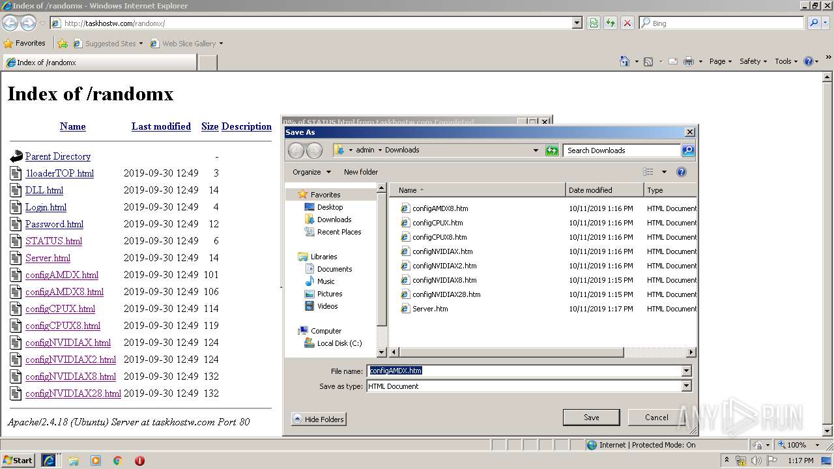The width and height of the screenshot is (834, 469).
Task: Click the Hide Folders button
Action: pos(319,419)
